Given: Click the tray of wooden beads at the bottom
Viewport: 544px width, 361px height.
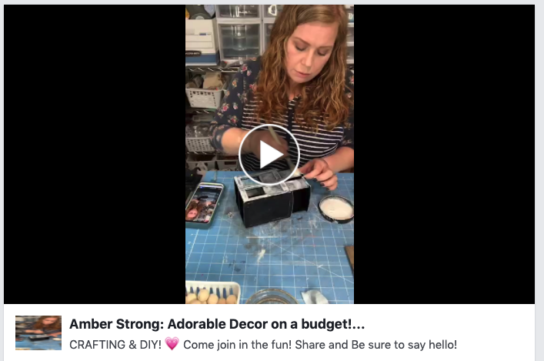Looking at the screenshot, I should pos(212,292).
